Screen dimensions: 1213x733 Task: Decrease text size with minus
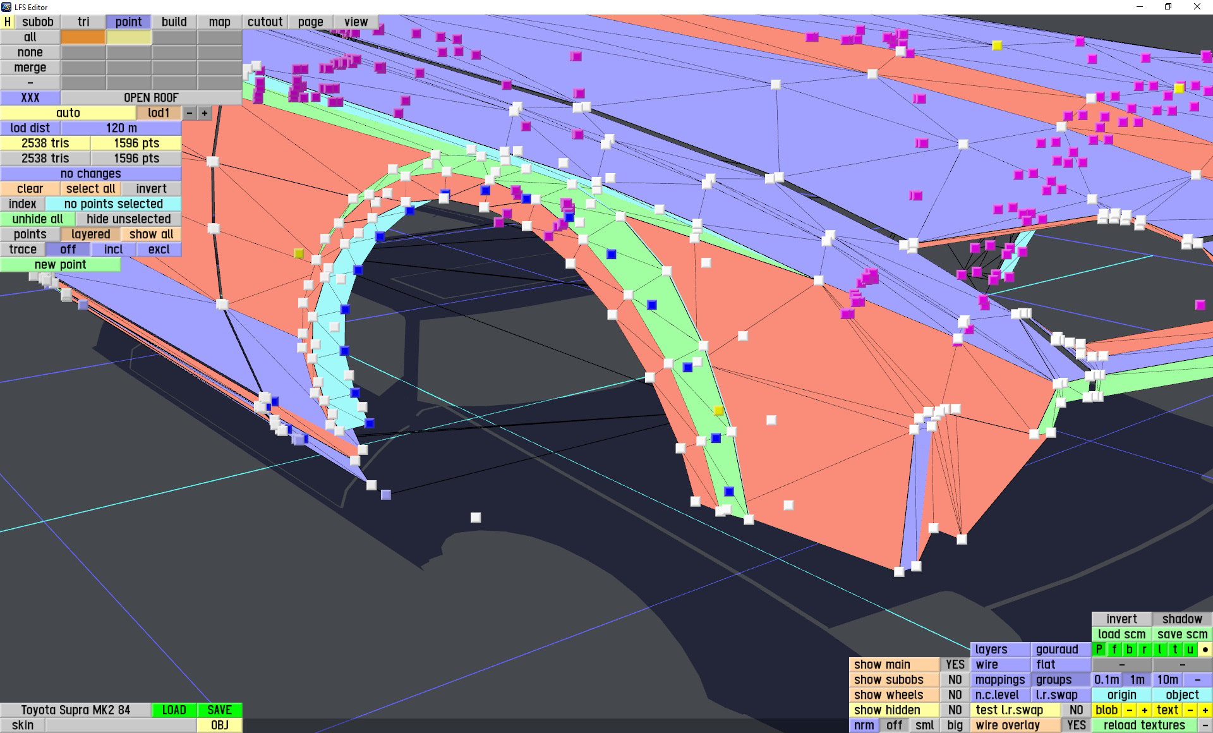pyautogui.click(x=1190, y=710)
